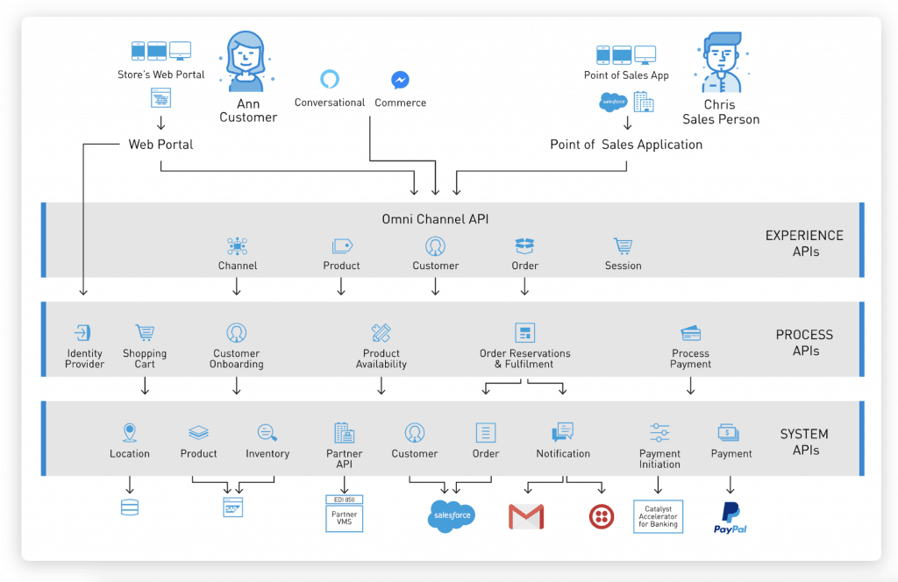Open the Product Availability icon
This screenshot has height=582, width=898.
(381, 334)
